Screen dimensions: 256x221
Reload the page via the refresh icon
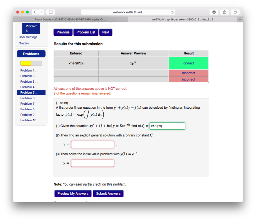(x=172, y=12)
